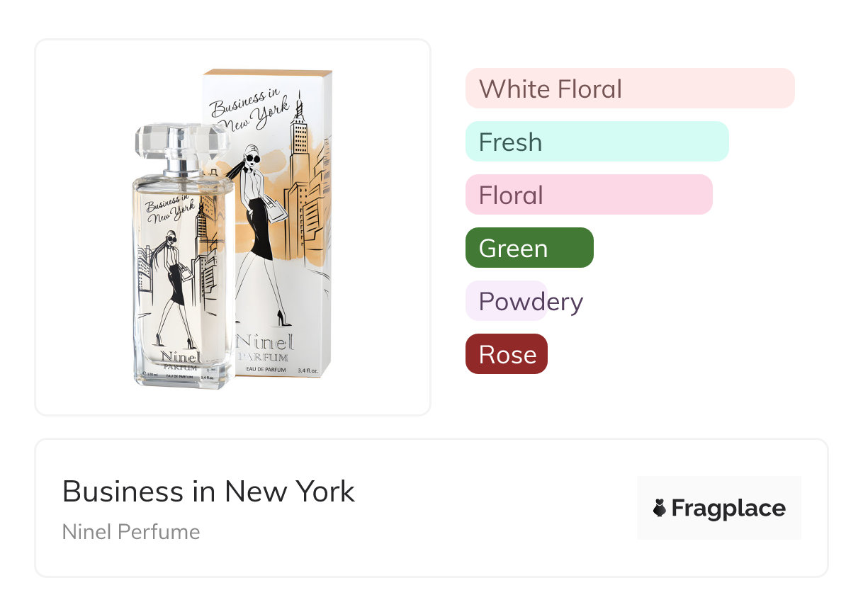Click the crystal bottle cap
The height and width of the screenshot is (612, 863).
[181, 144]
